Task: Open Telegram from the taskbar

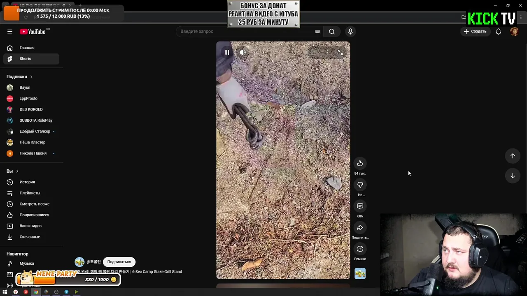Action: pos(66,292)
